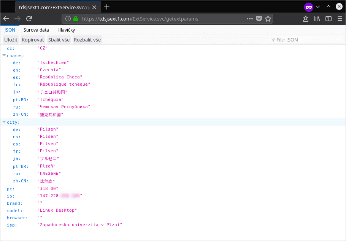Click the "Plzeň" value
346x241 pixels.
click(x=46, y=166)
